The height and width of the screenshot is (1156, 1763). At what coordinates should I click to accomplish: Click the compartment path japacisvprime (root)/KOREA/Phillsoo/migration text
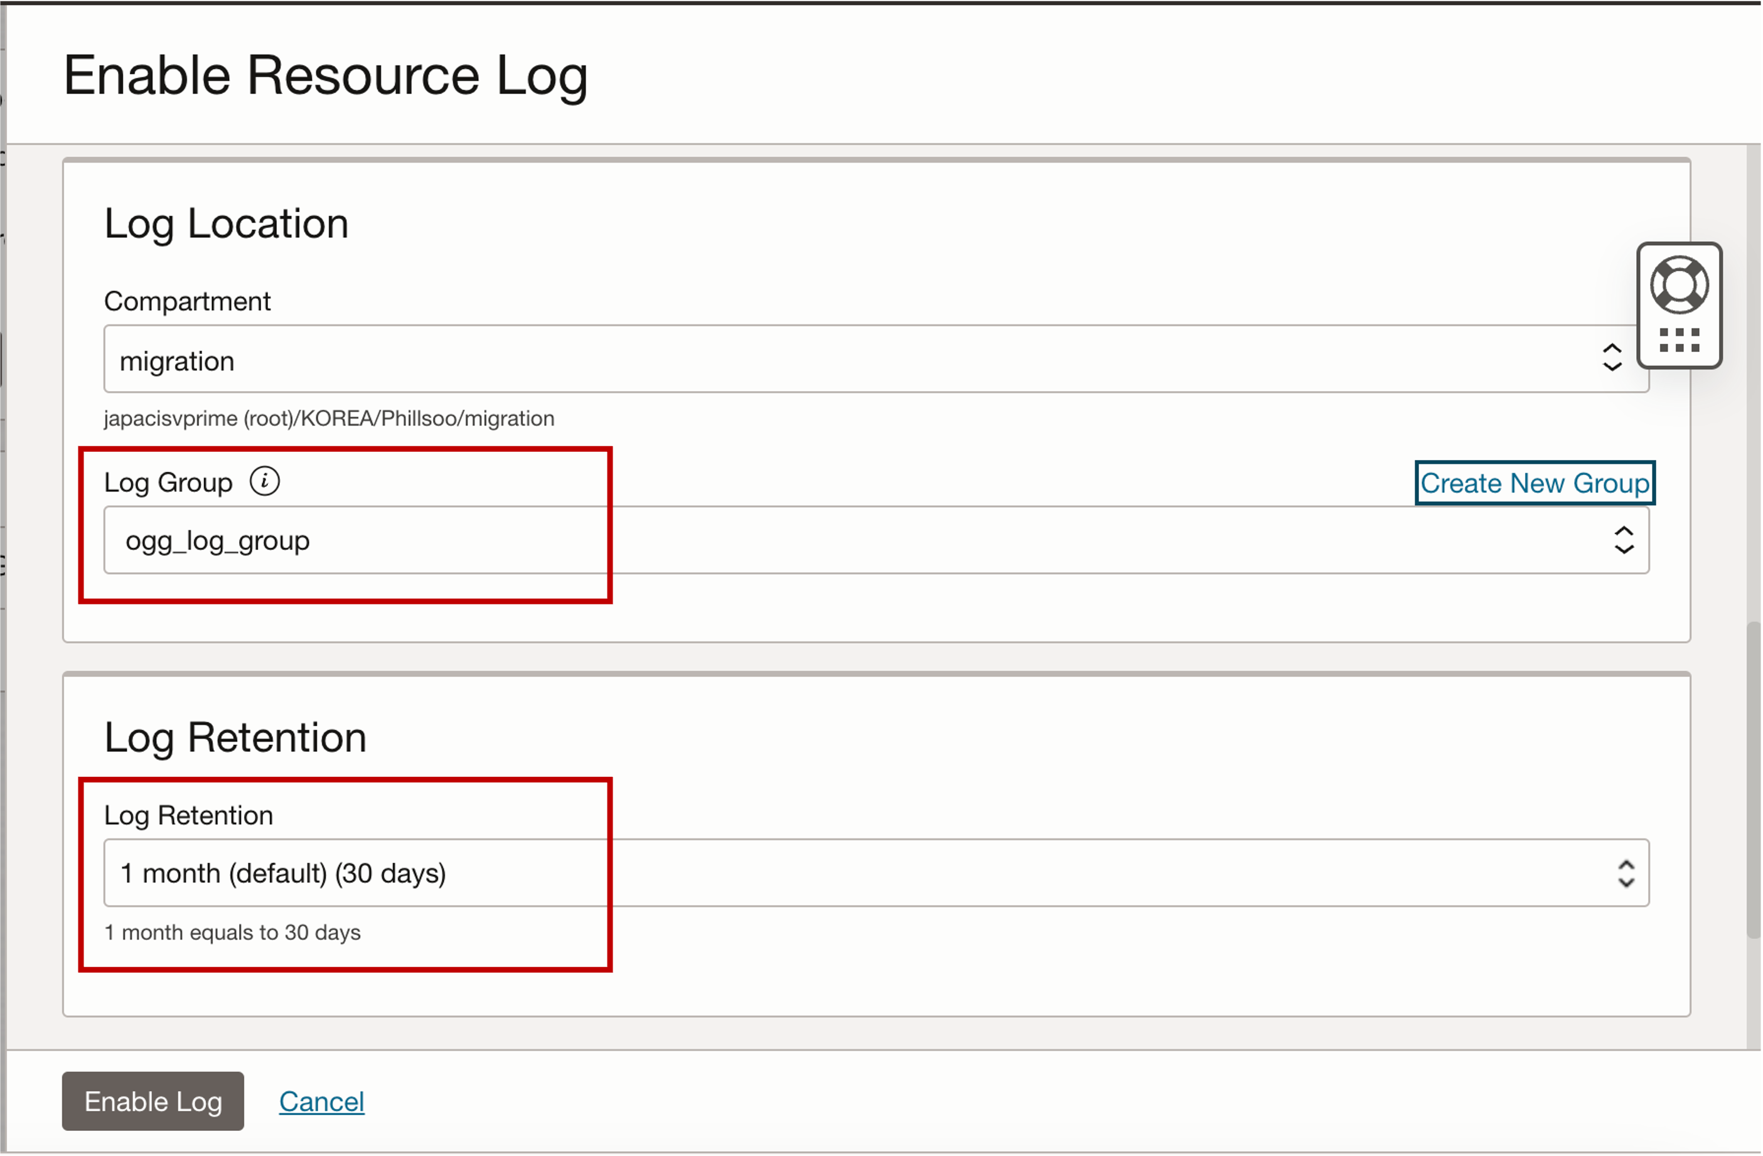pyautogui.click(x=329, y=419)
